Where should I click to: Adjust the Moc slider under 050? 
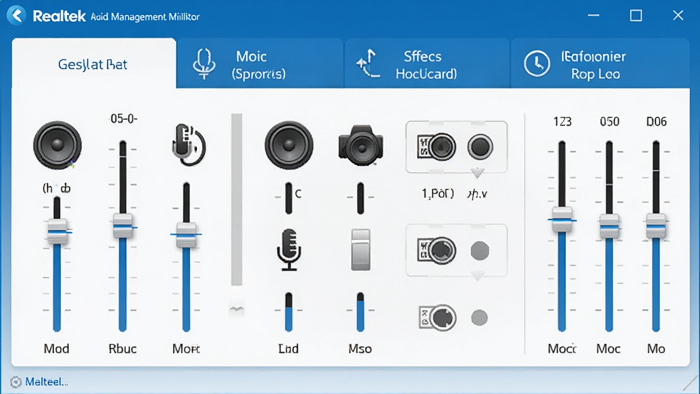pos(609,226)
